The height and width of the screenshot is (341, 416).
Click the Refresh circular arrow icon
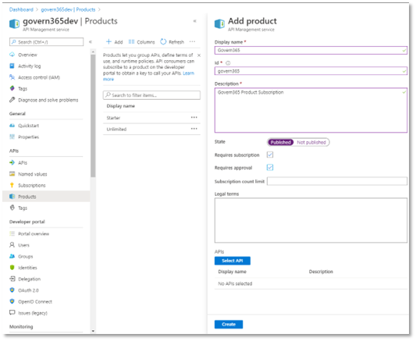(163, 41)
